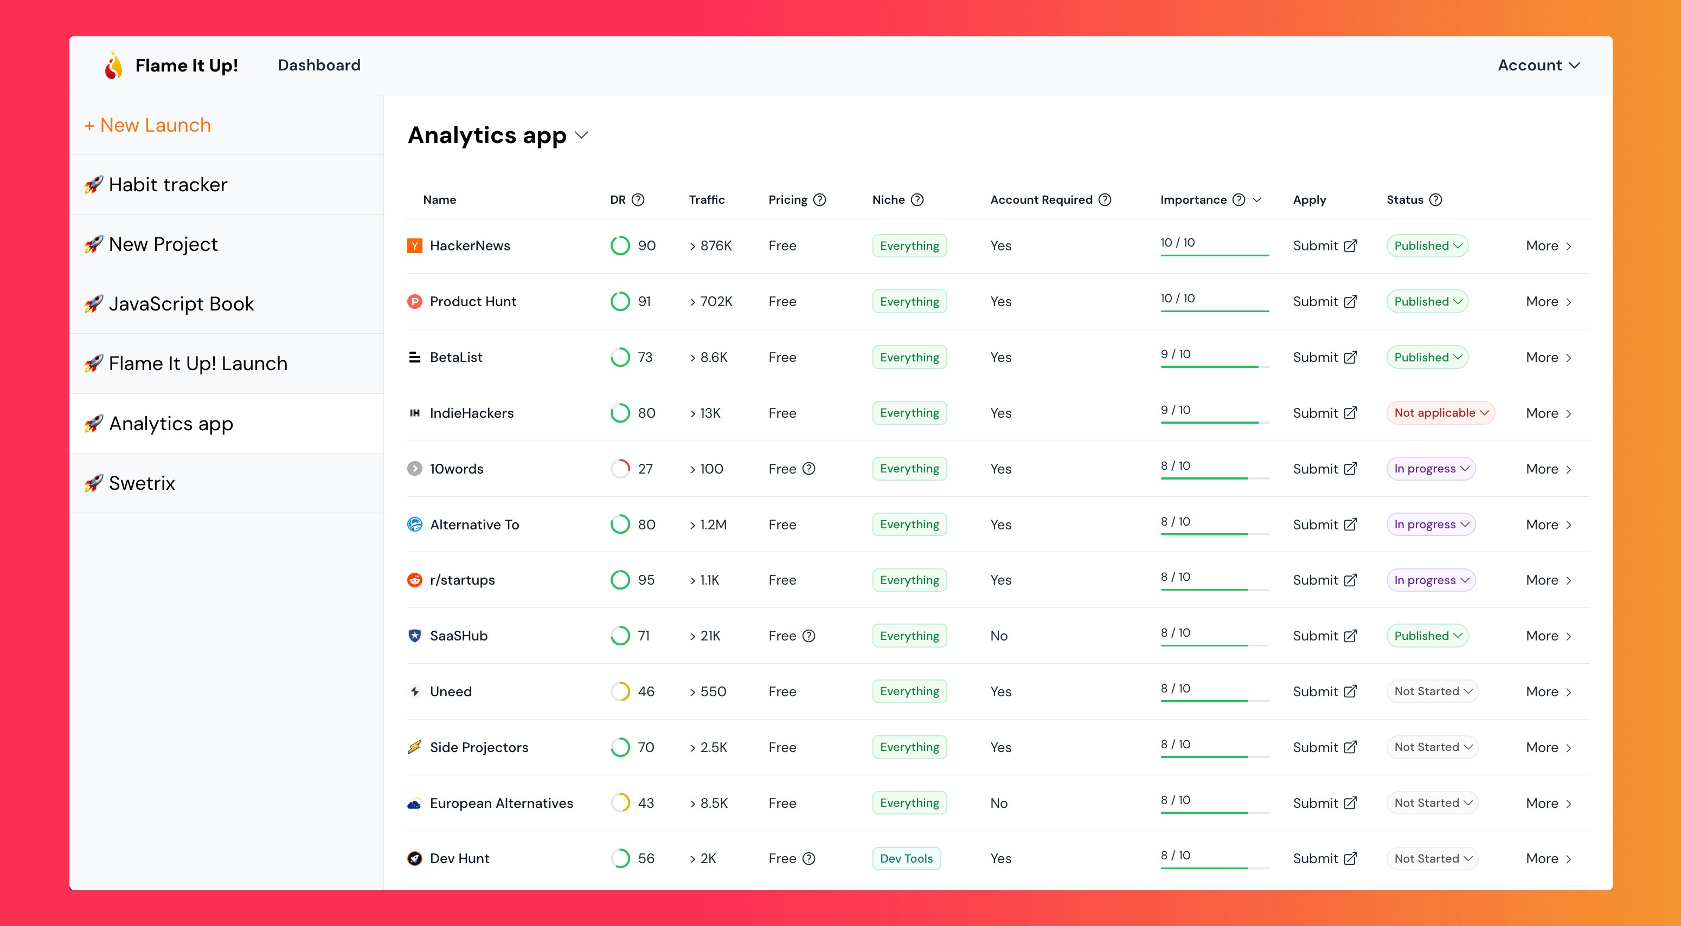Click the Niche column help icon
This screenshot has height=926, width=1681.
click(x=917, y=199)
